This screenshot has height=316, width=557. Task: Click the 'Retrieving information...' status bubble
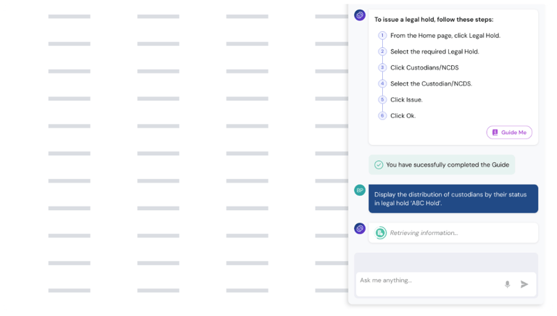453,233
